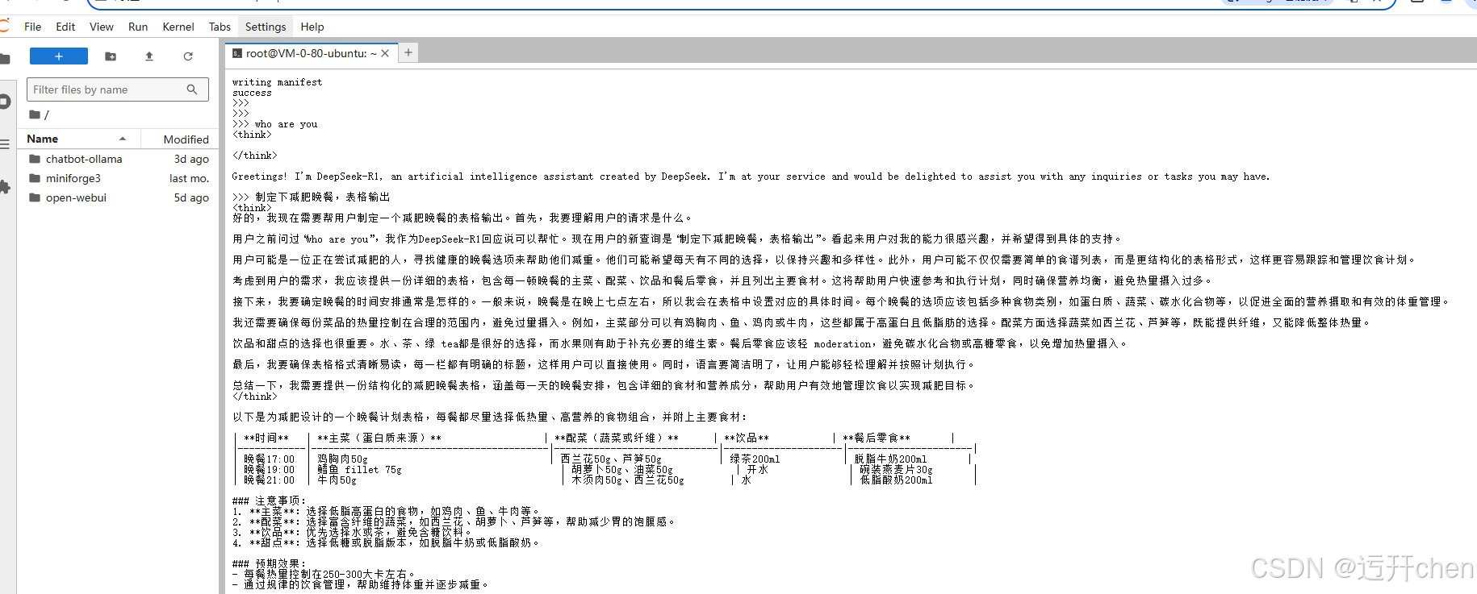
Task: Click the '5d ago' modified time
Action: pyautogui.click(x=191, y=197)
